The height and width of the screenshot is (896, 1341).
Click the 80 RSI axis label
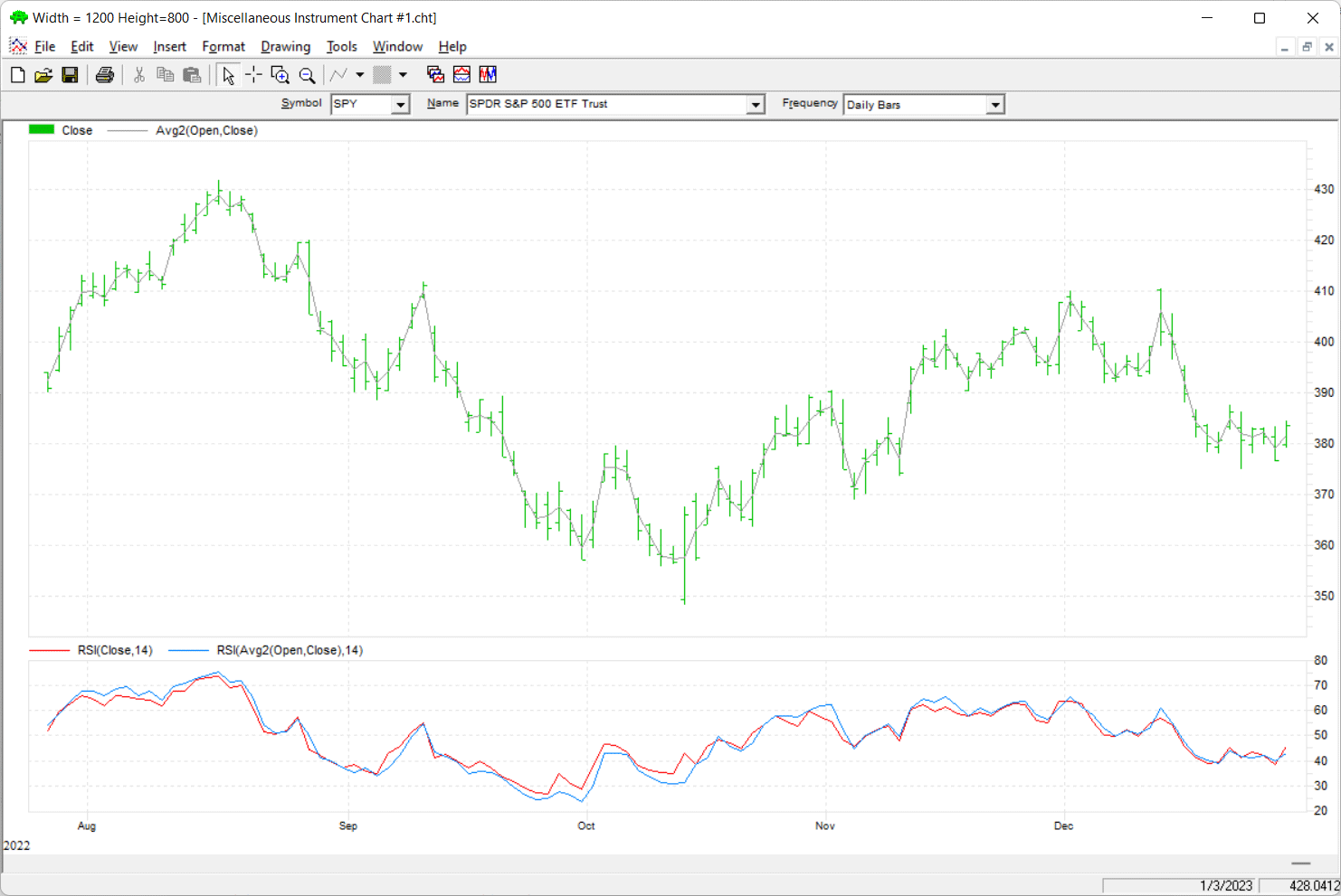pyautogui.click(x=1321, y=660)
